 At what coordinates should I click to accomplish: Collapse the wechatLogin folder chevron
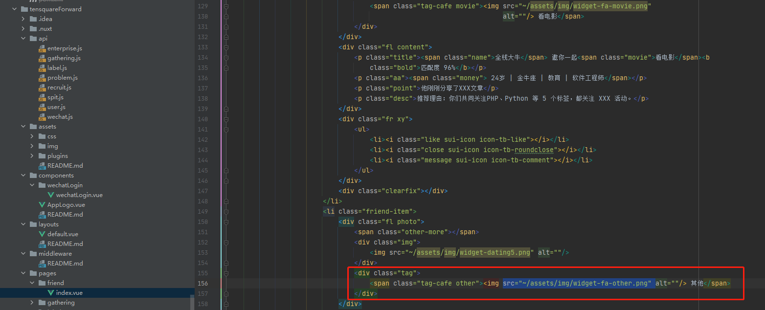coord(32,185)
